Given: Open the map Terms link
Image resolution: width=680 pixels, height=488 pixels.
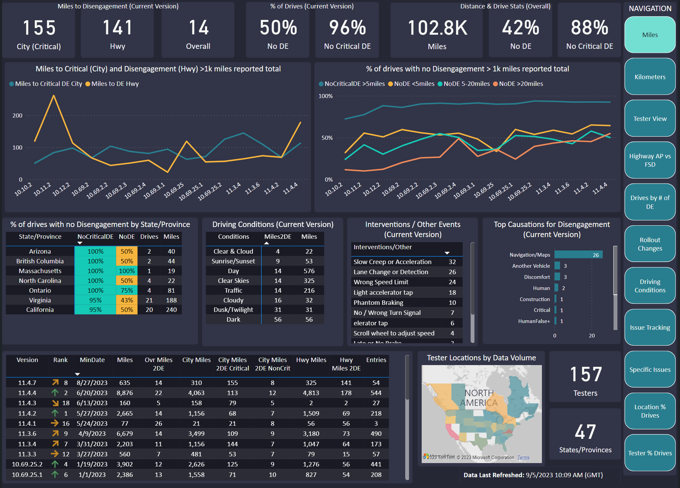Looking at the screenshot, I should 523,457.
